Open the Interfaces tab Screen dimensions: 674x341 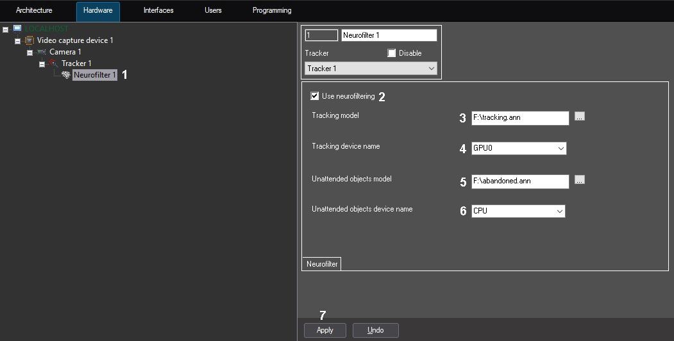[x=158, y=10]
